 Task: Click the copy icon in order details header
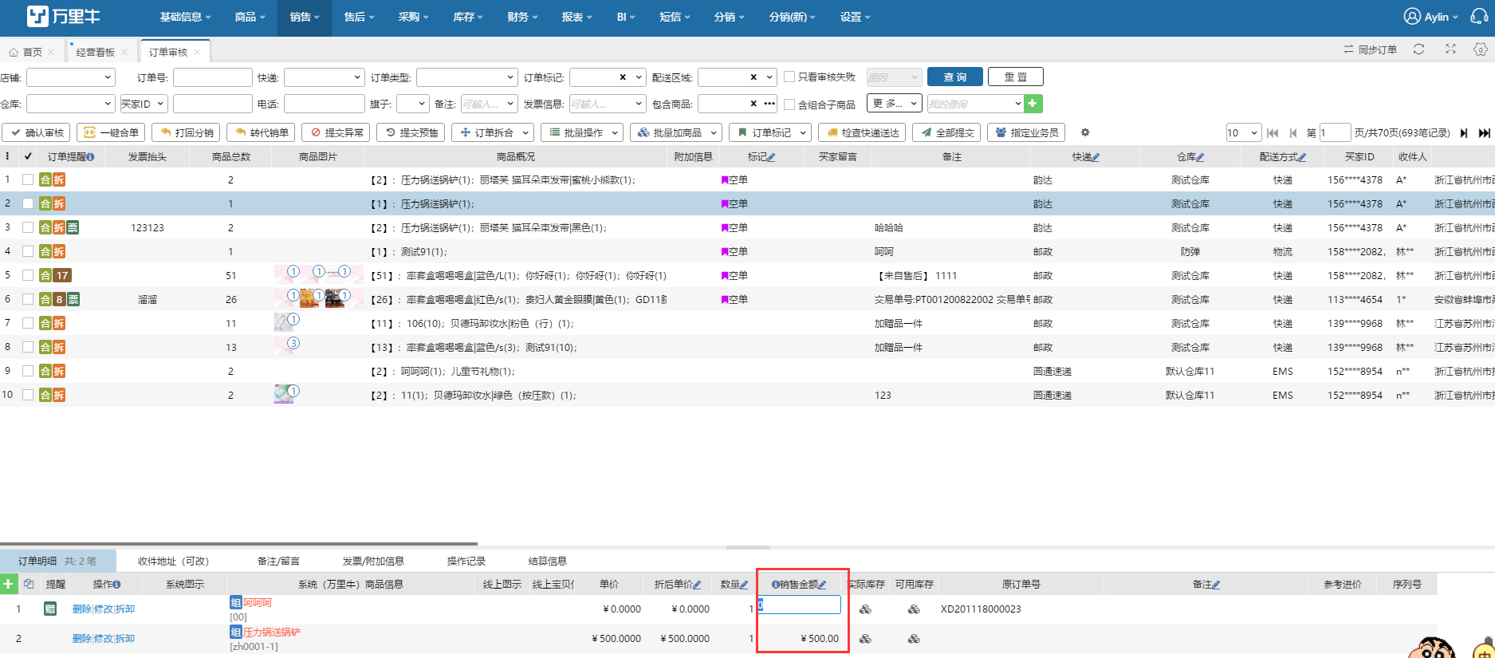pos(29,584)
